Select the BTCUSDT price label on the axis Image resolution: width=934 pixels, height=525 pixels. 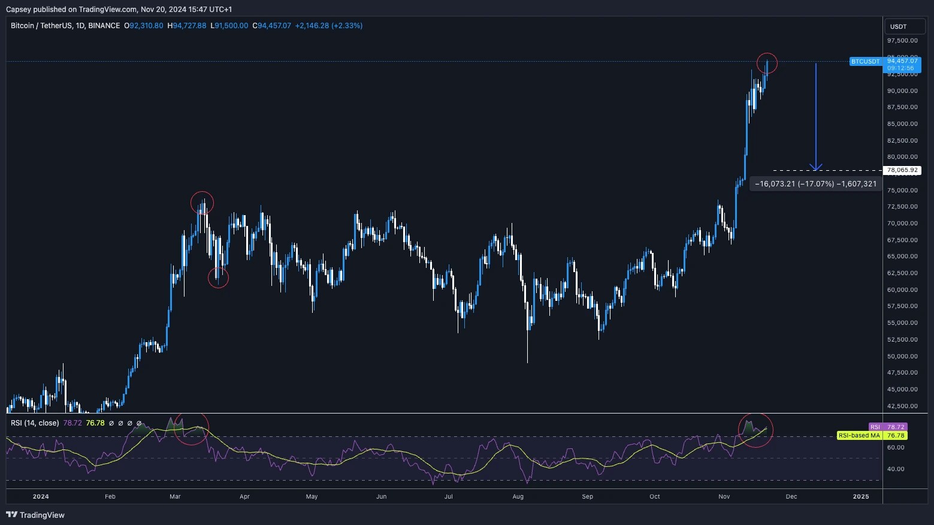click(x=865, y=61)
